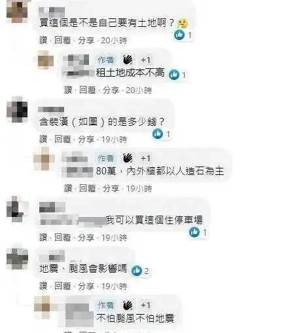Click 讚 under the 地震、颱風會影響嗎 comment
The width and height of the screenshot is (288, 333).
point(43,286)
